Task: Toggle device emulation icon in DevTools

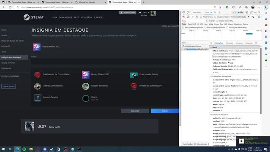Action: (x=188, y=12)
